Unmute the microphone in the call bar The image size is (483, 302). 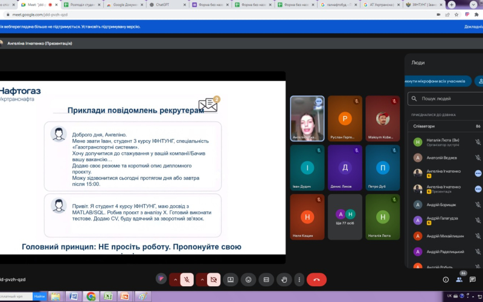click(187, 280)
